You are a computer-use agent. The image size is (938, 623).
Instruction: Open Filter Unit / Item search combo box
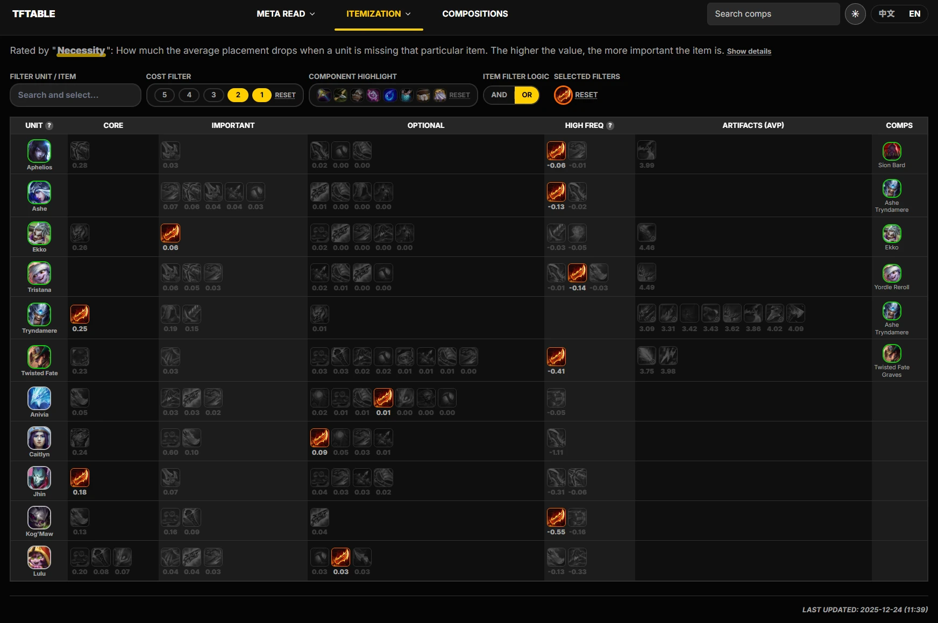pyautogui.click(x=75, y=95)
